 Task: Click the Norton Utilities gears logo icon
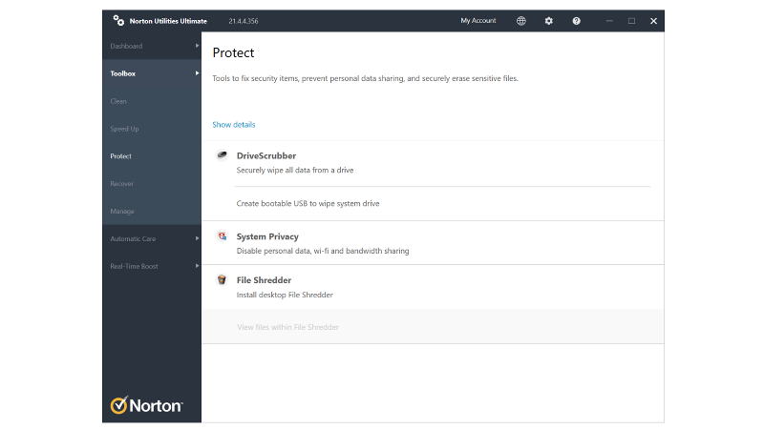click(x=118, y=20)
